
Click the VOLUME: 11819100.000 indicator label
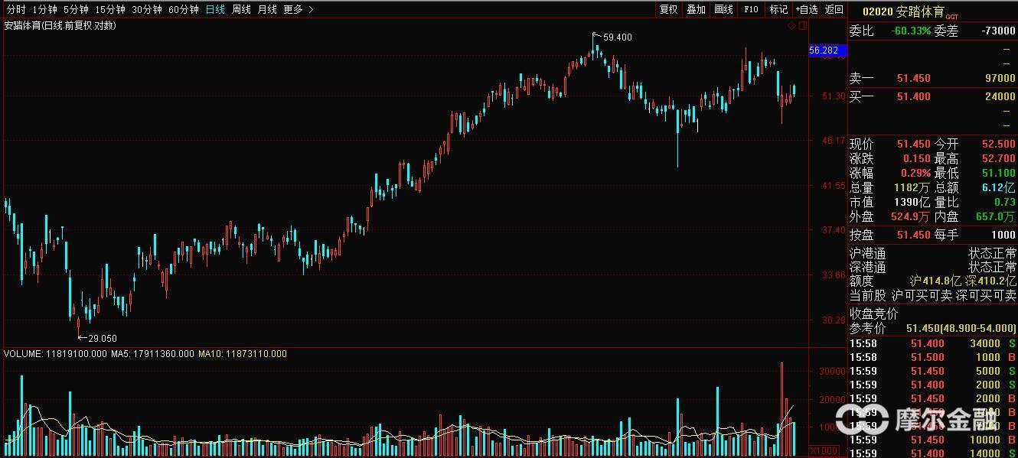point(55,354)
